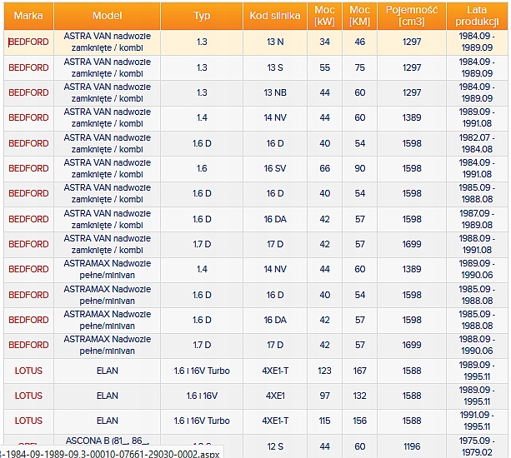Open LOTUS link in the 167 KM row

(28, 371)
